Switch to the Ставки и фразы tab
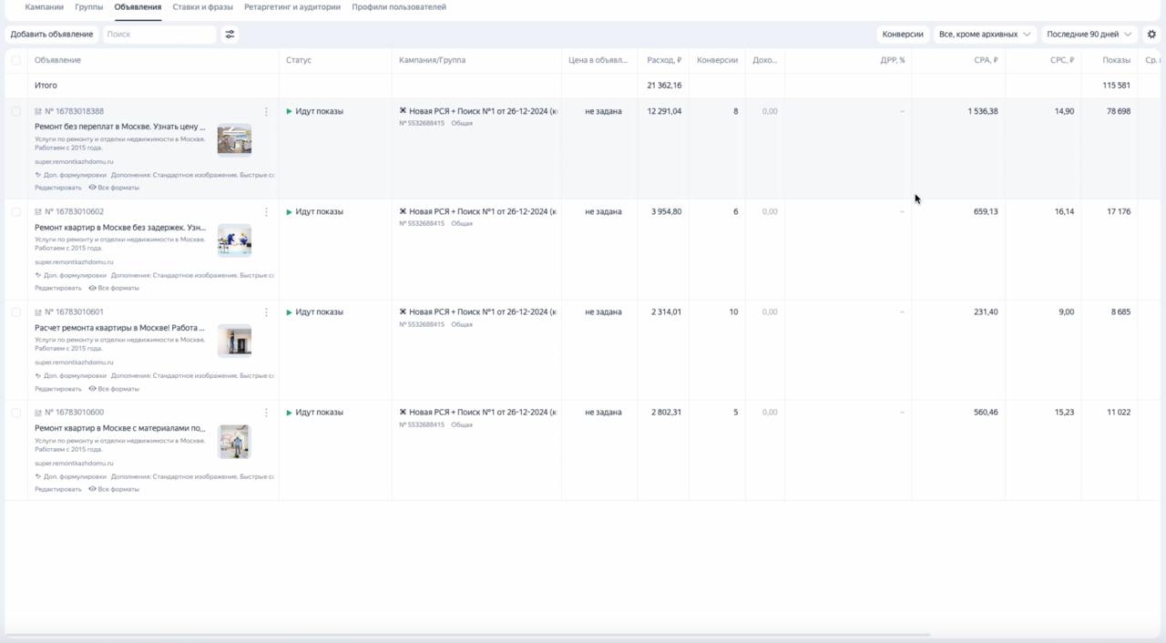Viewport: 1166px width, 643px height. tap(203, 7)
